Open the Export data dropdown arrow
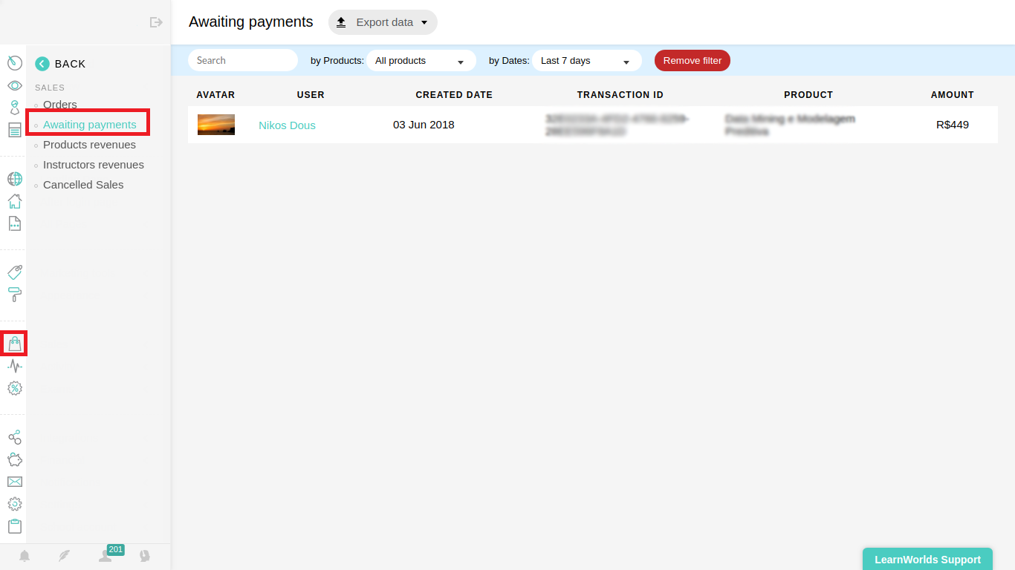 pos(425,22)
